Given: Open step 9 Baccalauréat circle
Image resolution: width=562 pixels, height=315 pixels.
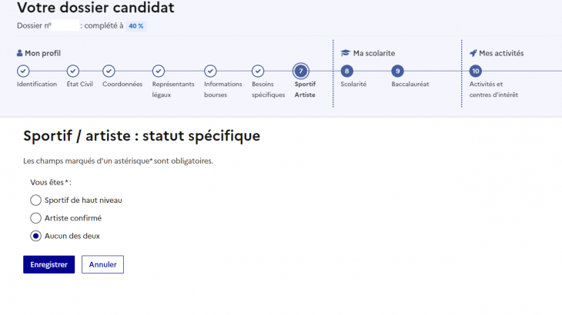Looking at the screenshot, I should (x=397, y=71).
